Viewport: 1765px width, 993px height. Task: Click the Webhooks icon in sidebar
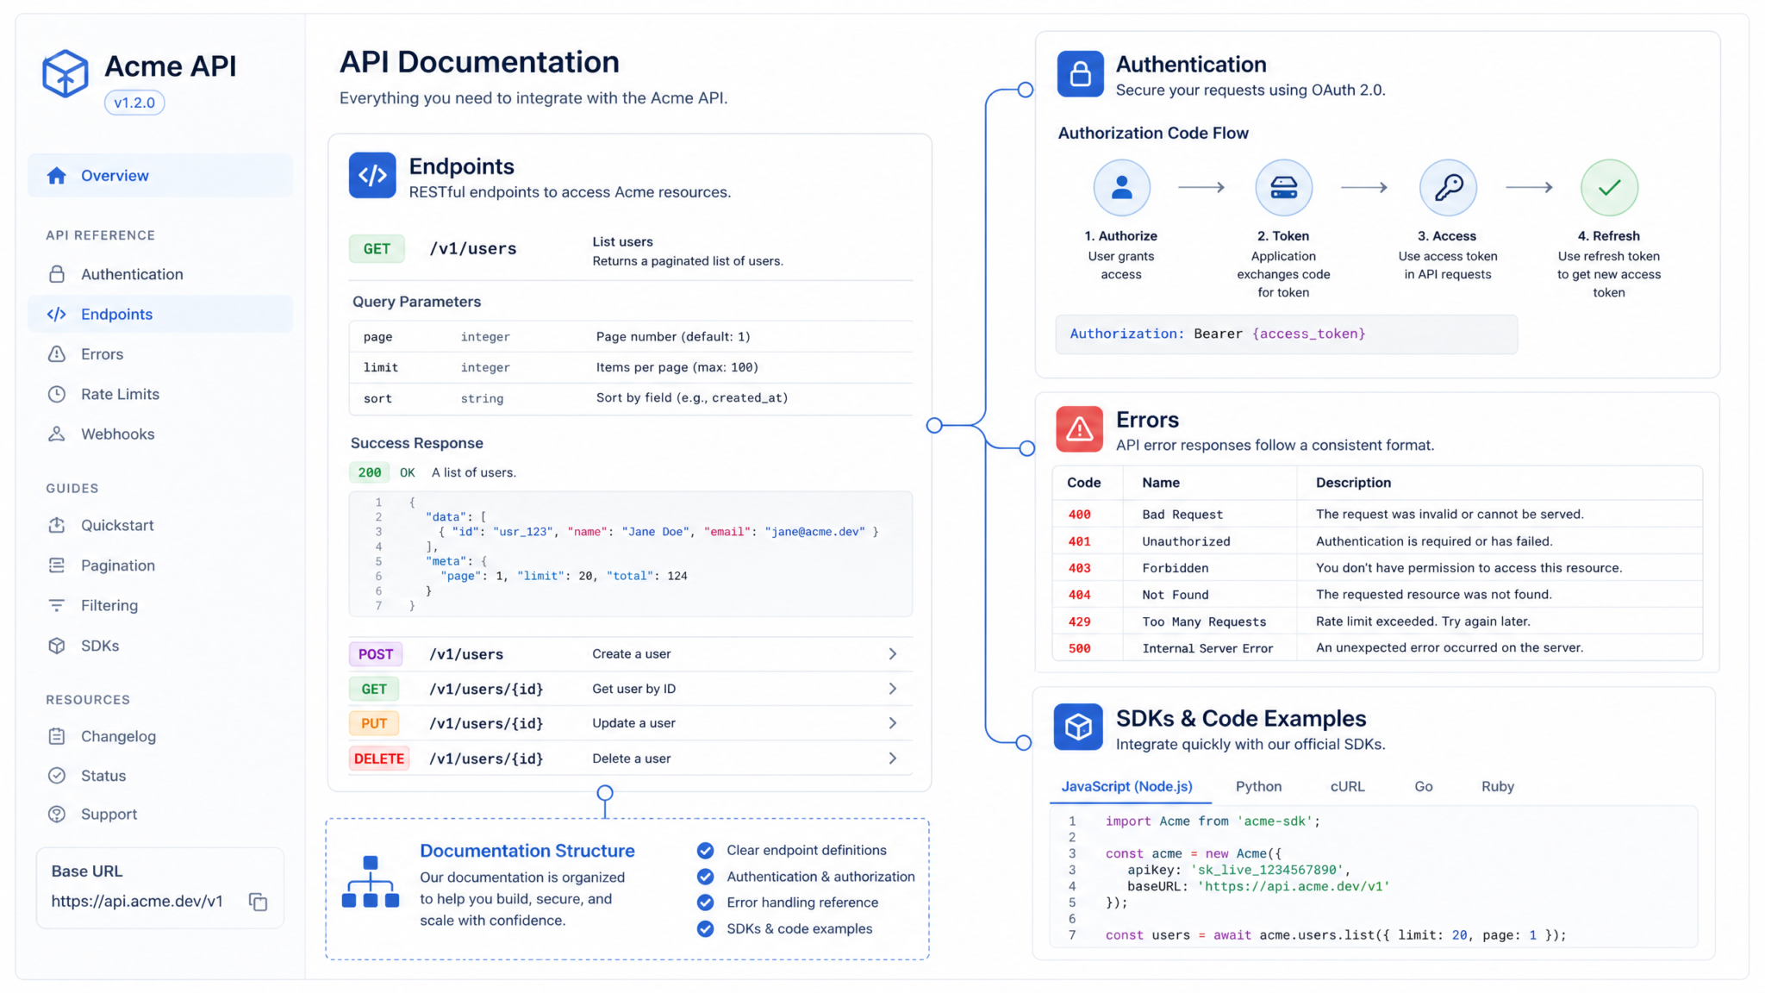(x=57, y=434)
